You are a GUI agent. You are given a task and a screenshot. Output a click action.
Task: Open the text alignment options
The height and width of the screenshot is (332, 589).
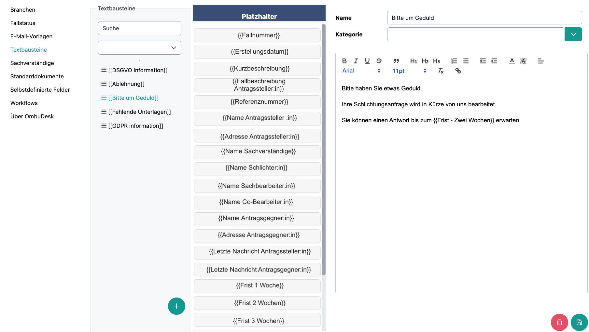pyautogui.click(x=541, y=61)
